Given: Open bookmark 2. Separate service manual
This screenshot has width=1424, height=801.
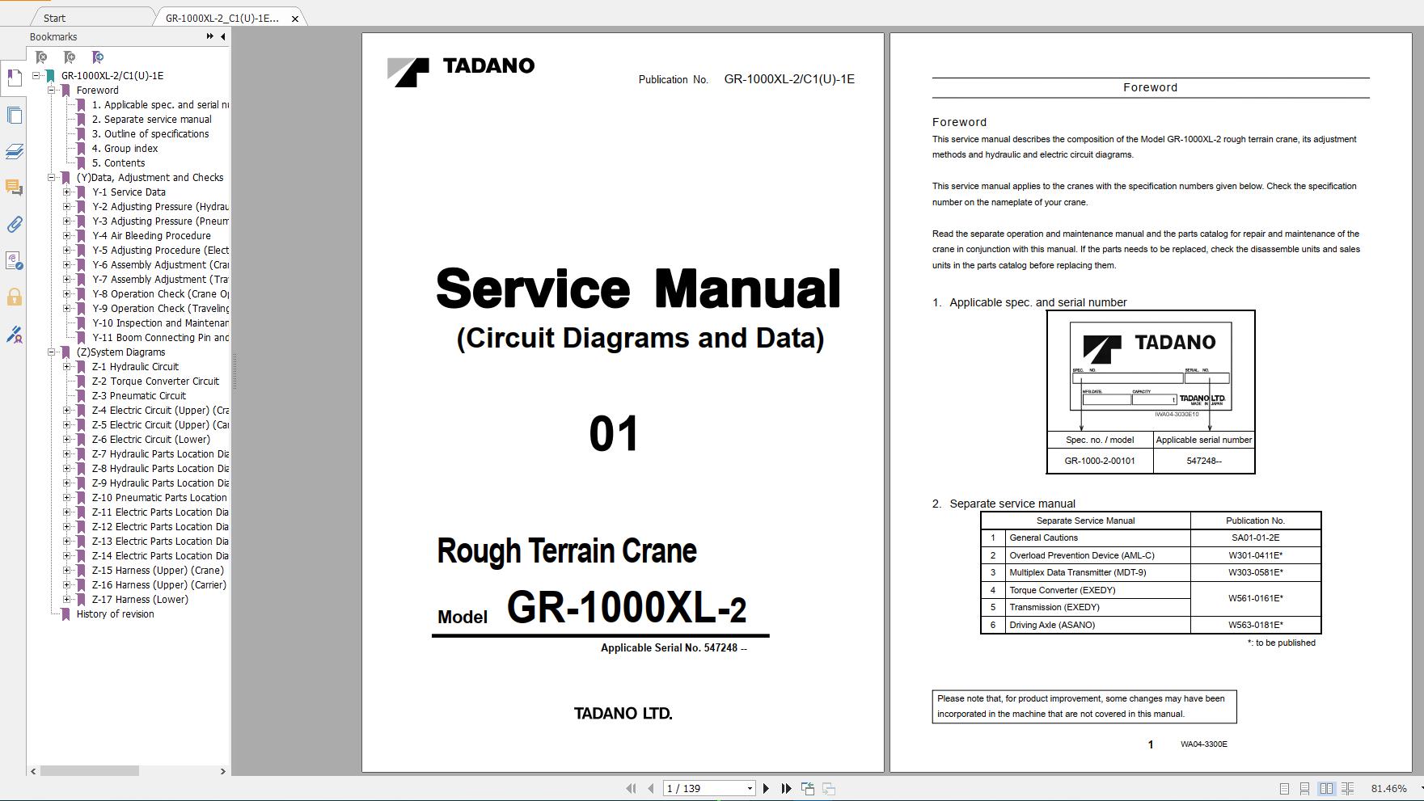Looking at the screenshot, I should pos(151,120).
